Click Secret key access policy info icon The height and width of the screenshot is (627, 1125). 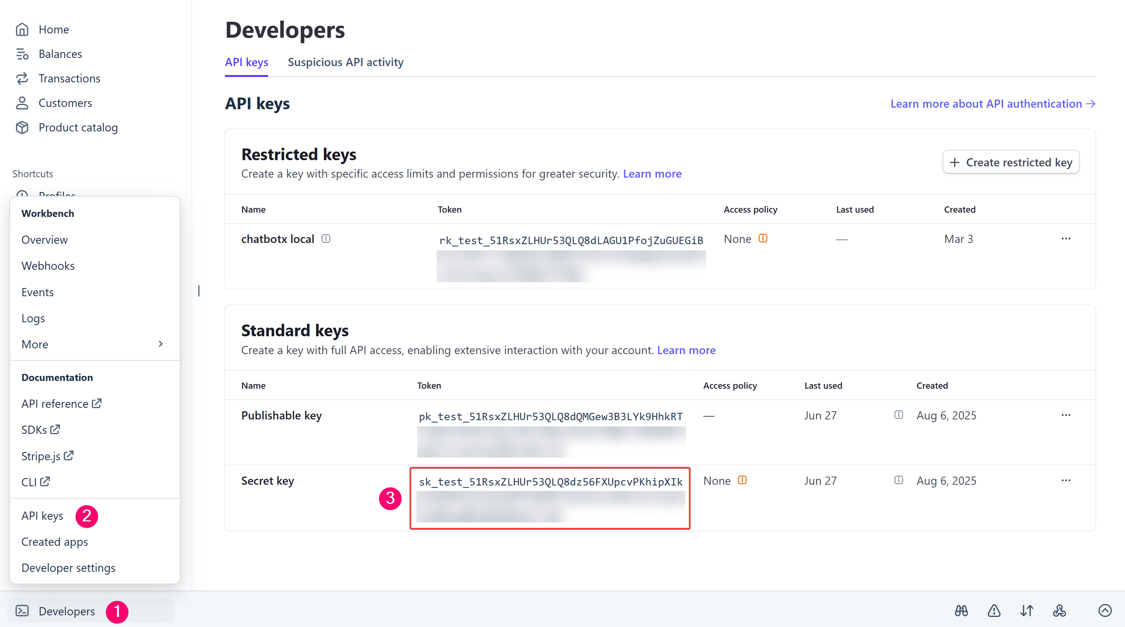point(742,480)
